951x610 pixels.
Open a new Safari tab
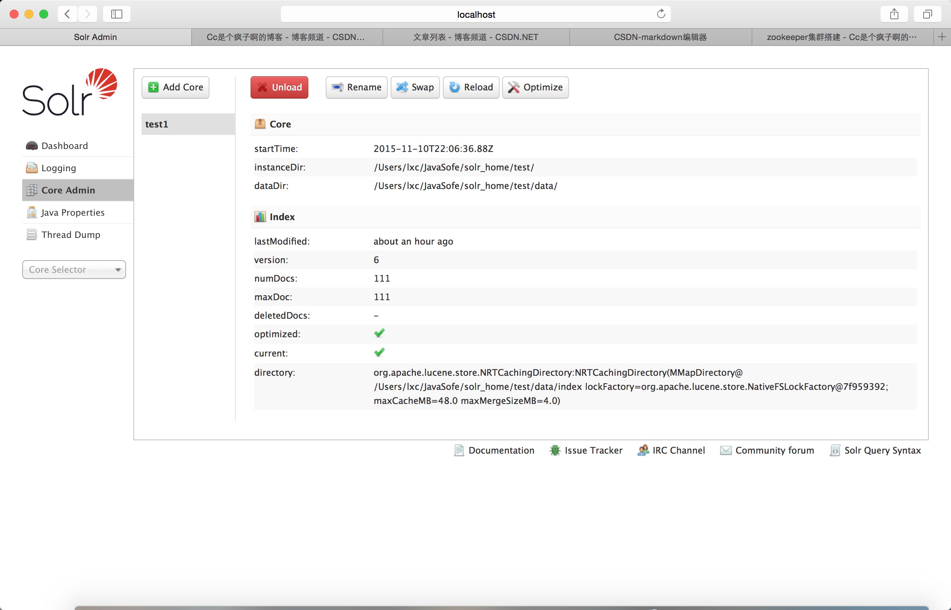tap(942, 37)
